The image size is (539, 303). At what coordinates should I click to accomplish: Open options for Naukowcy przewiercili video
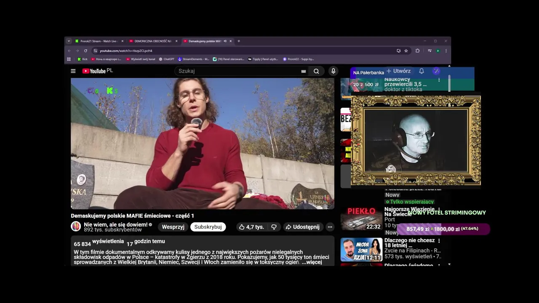(x=439, y=80)
